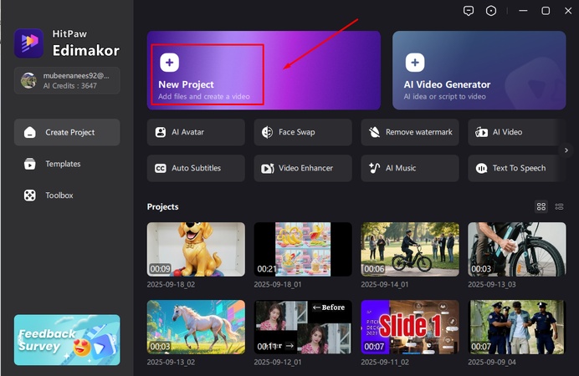Click the Auto Subtitles CC icon
Image resolution: width=579 pixels, height=376 pixels.
[161, 169]
